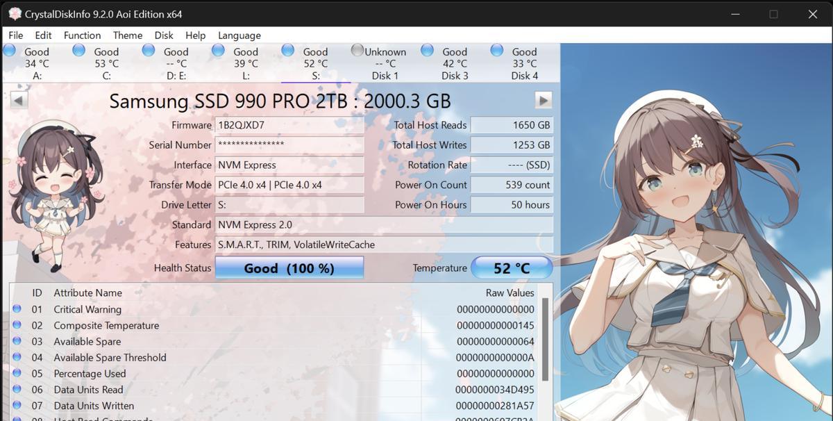833x421 pixels.
Task: Open the File menu
Action: [x=15, y=35]
